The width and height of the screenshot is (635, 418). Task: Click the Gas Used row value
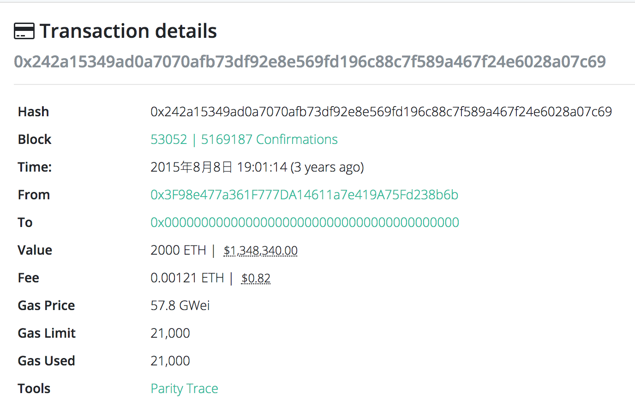tap(170, 360)
